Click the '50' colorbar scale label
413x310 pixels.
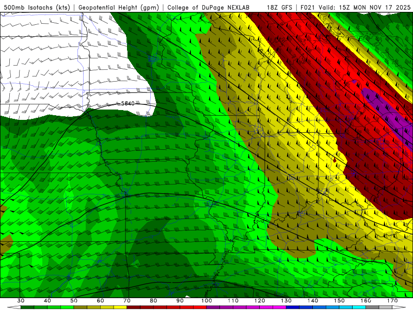(x=74, y=301)
